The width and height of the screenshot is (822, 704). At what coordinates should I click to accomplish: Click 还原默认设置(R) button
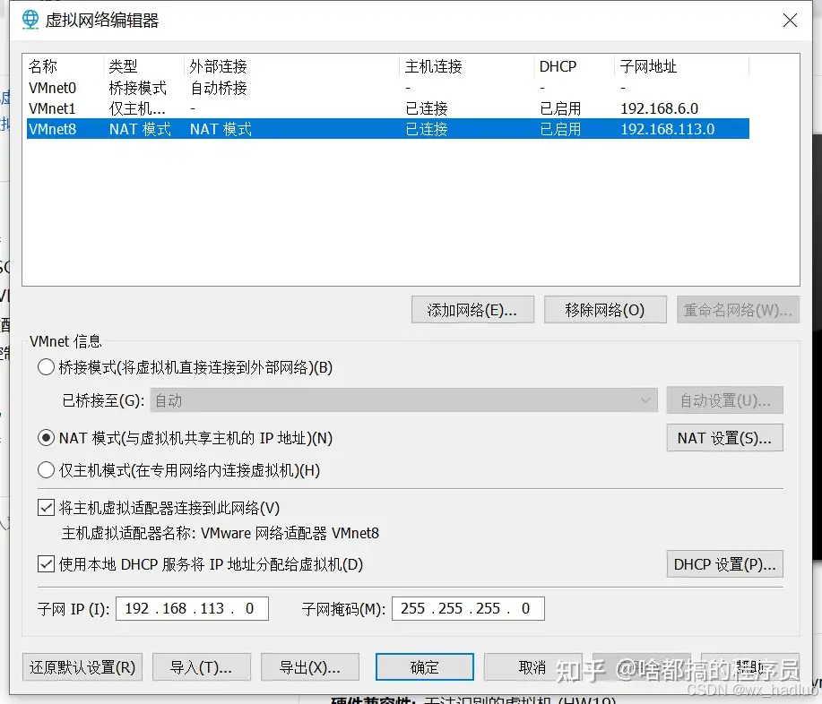coord(82,666)
